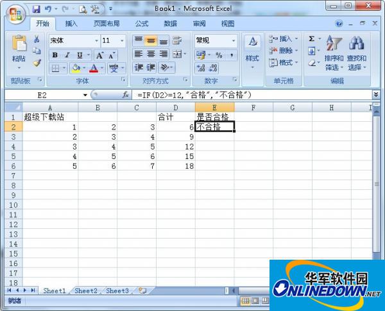Toggle middle vertical alignment
The width and height of the screenshot is (385, 311).
[151, 41]
